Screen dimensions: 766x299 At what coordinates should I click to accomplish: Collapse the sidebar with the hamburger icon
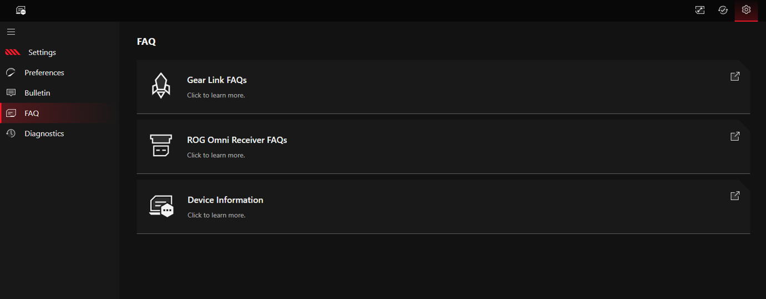11,32
